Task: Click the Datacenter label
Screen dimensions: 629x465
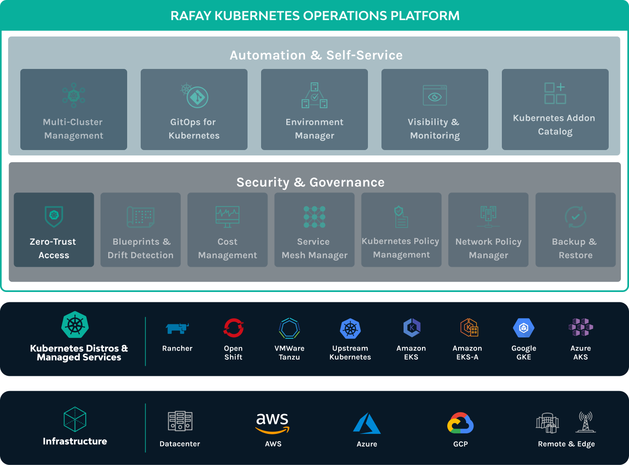Action: 180,444
